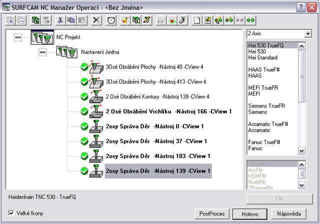Select MEFI TrueFR postprocessor
This screenshot has height=224, width=320.
pos(272,88)
